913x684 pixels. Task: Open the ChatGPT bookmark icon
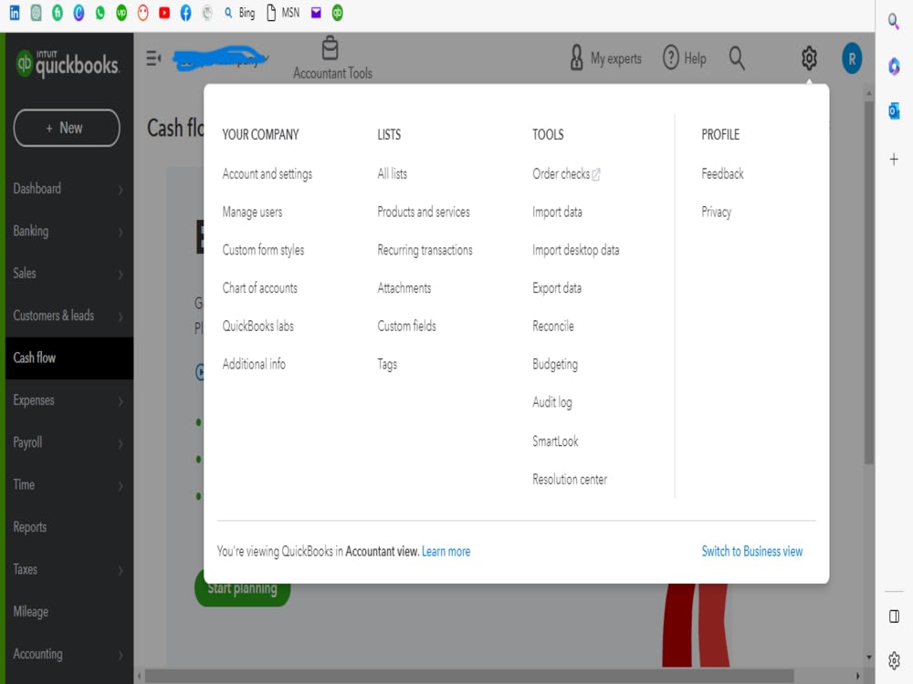click(x=37, y=13)
